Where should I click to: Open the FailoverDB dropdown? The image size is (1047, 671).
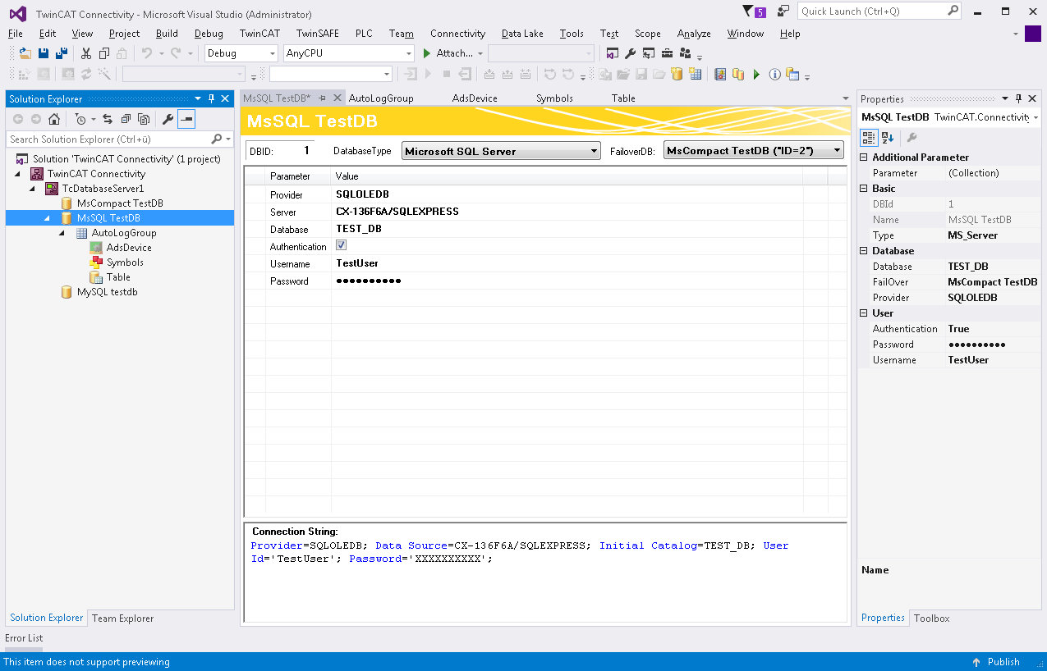(x=754, y=151)
